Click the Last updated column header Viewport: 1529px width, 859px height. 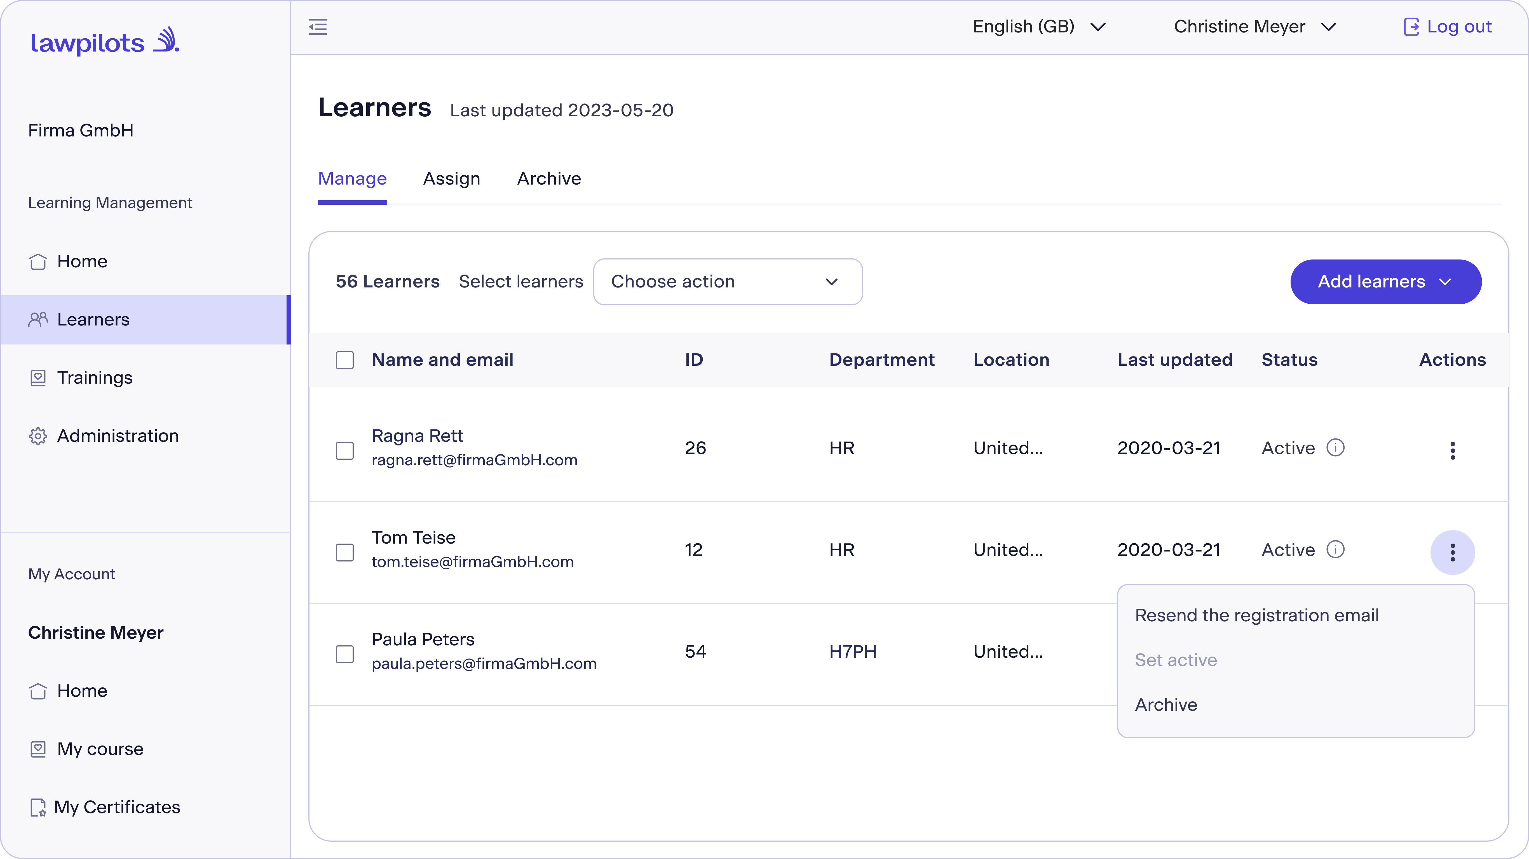(x=1175, y=360)
